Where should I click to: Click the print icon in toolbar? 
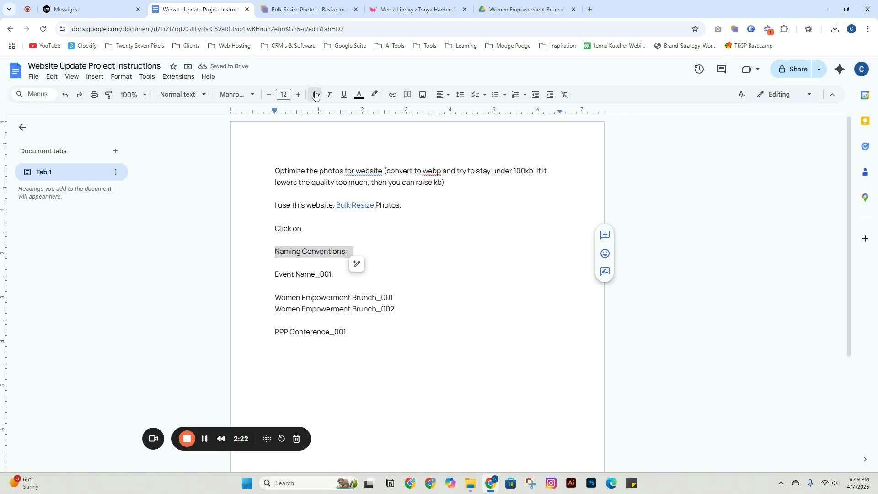click(94, 95)
